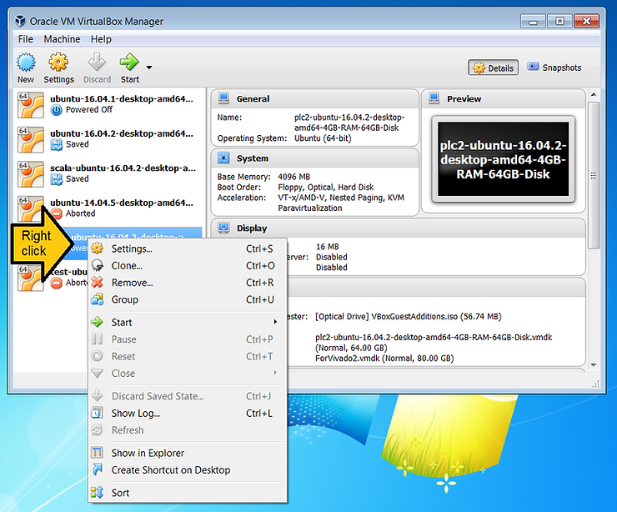Click the System section header
The height and width of the screenshot is (512, 617).
coord(315,158)
